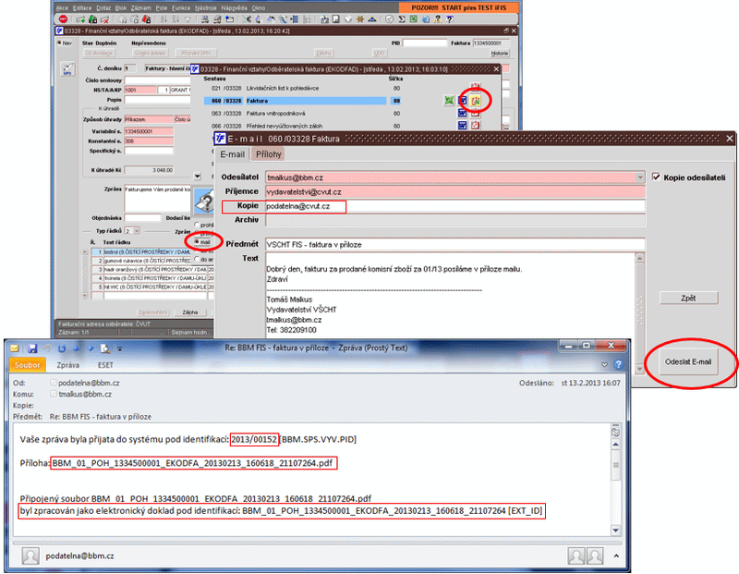Viewport: 739px width, 574px height.
Task: Click the previous item arrow in Outlook toolbar
Action: (77, 348)
